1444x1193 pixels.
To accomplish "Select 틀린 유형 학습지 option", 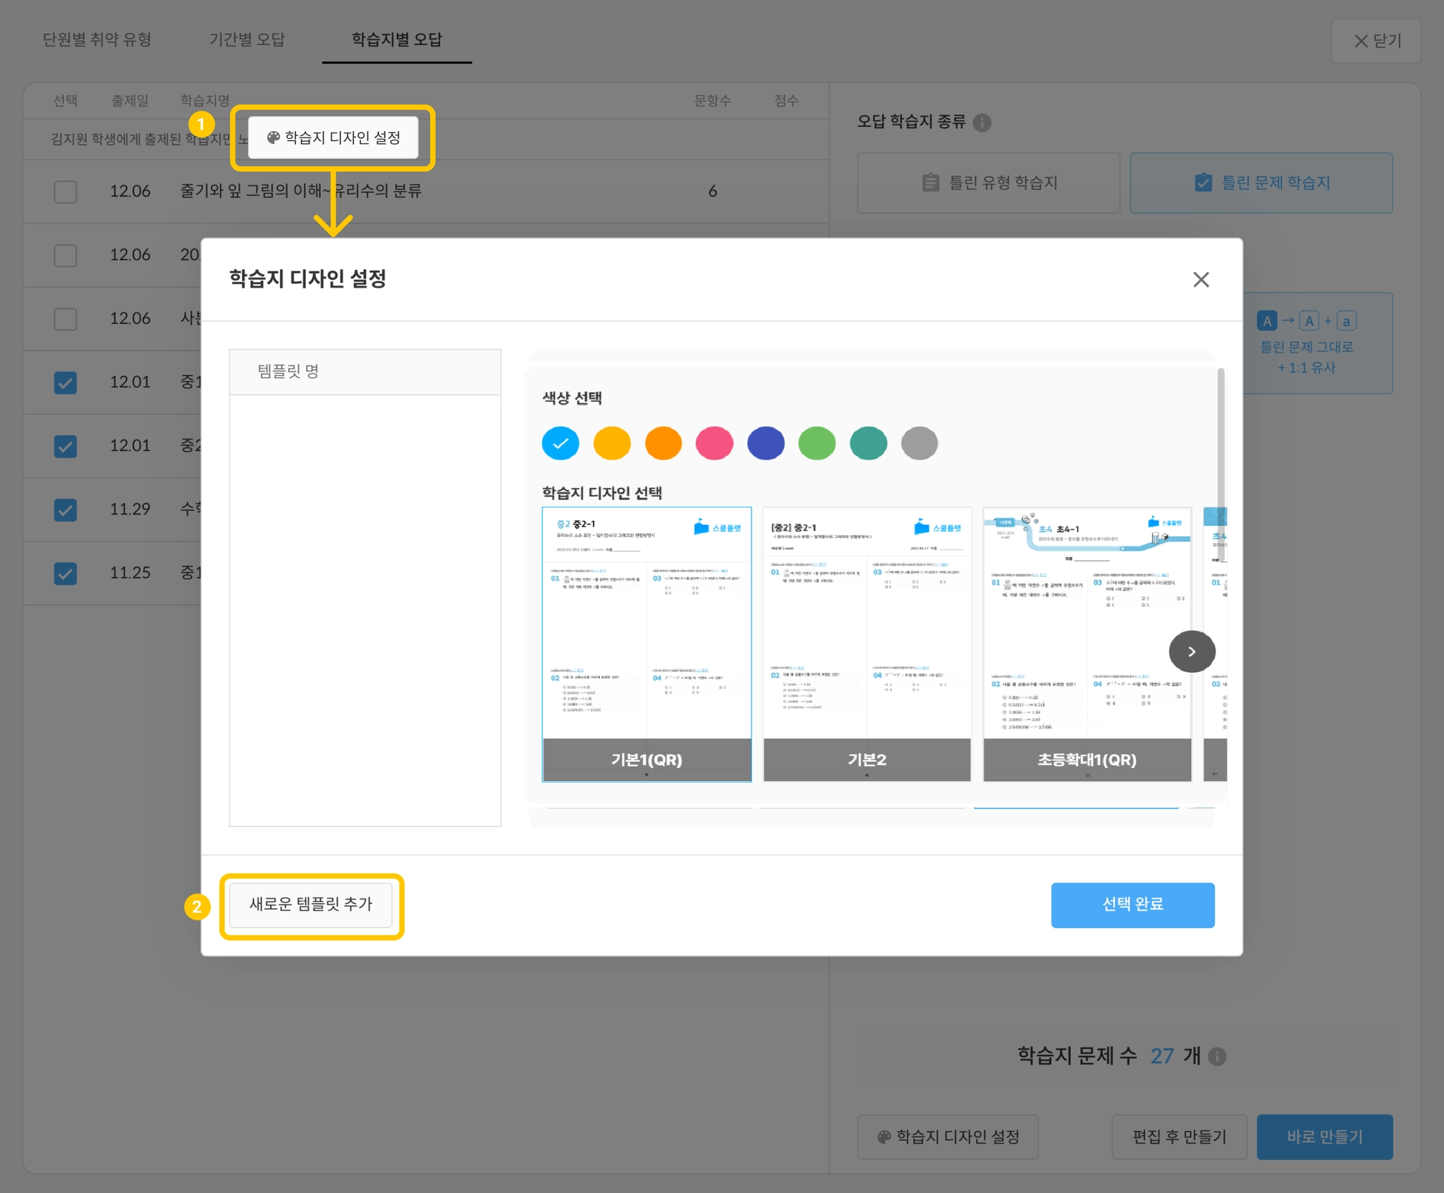I will tap(989, 183).
